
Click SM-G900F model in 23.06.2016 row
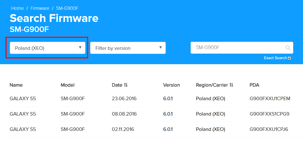point(73,99)
